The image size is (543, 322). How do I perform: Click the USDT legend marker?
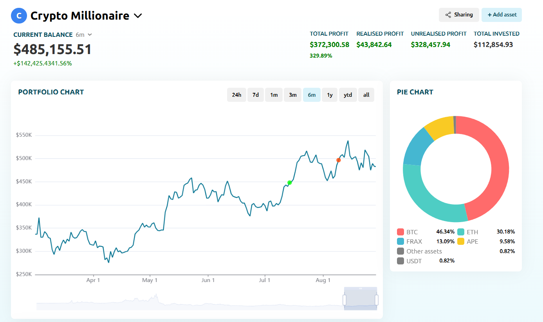click(400, 260)
